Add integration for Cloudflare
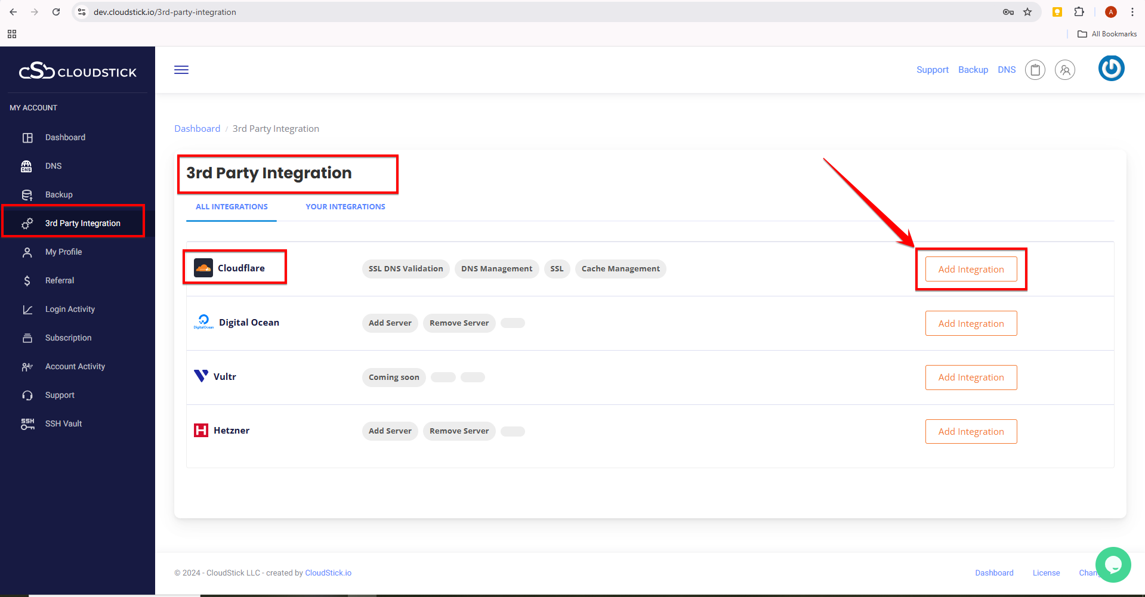Viewport: 1145px width, 597px height. 971,269
